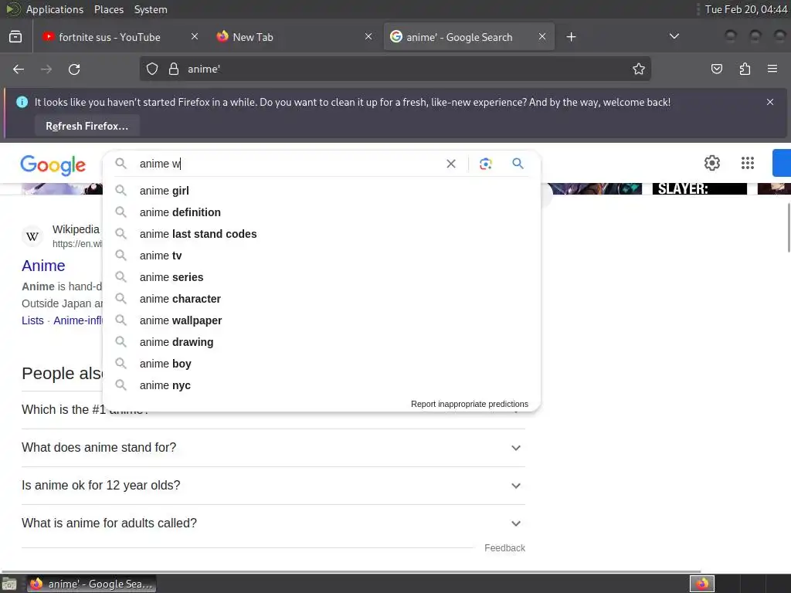Click the SLAYER thumbnail at top right
Screen dimensions: 791x593
point(699,188)
